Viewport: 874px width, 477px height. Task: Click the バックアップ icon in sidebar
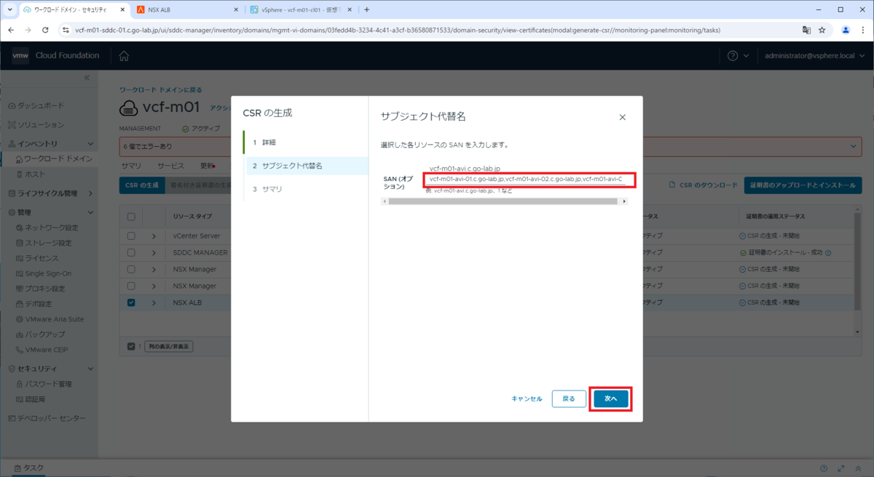click(x=19, y=334)
